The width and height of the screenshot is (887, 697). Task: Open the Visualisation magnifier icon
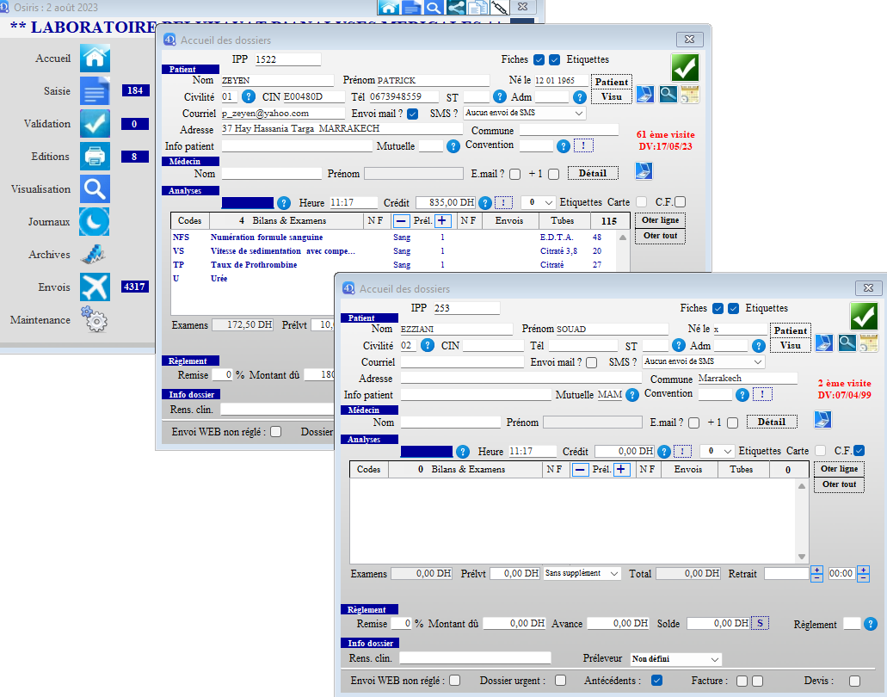click(x=95, y=188)
